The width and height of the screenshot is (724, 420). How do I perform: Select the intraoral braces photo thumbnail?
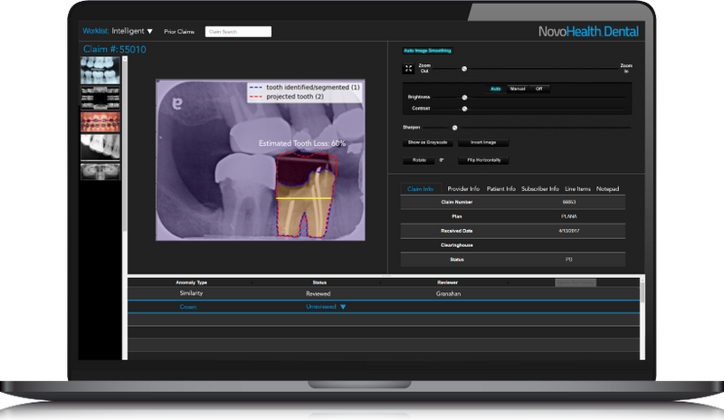pos(100,122)
